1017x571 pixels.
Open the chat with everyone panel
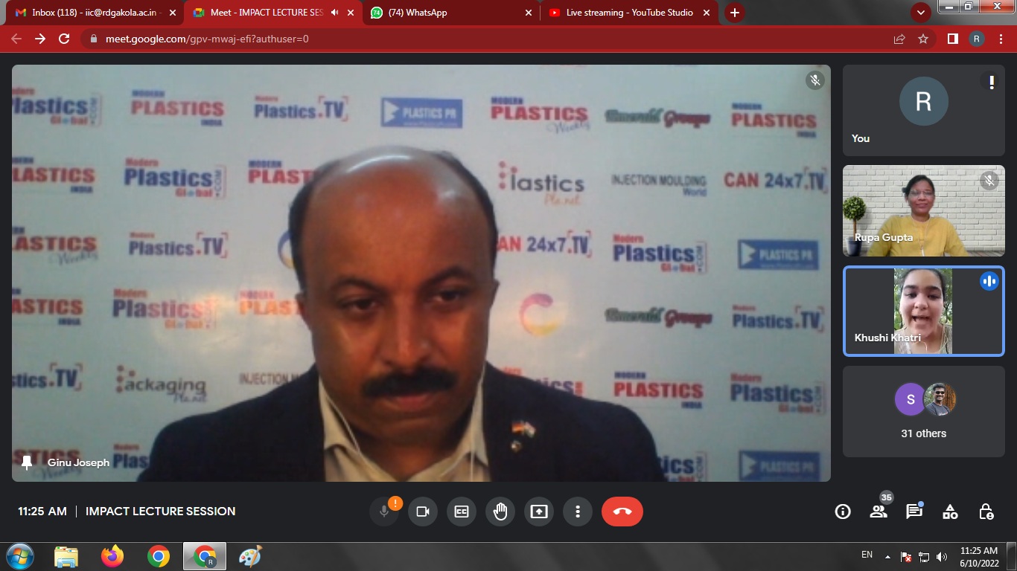click(x=914, y=512)
